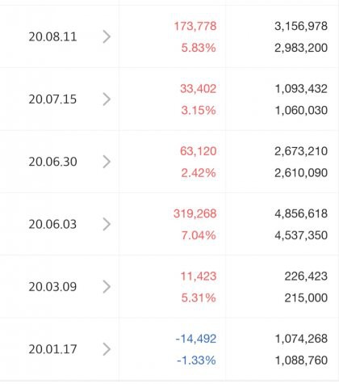Select the 173,778 profit amount
This screenshot has width=339, height=384.
195,27
